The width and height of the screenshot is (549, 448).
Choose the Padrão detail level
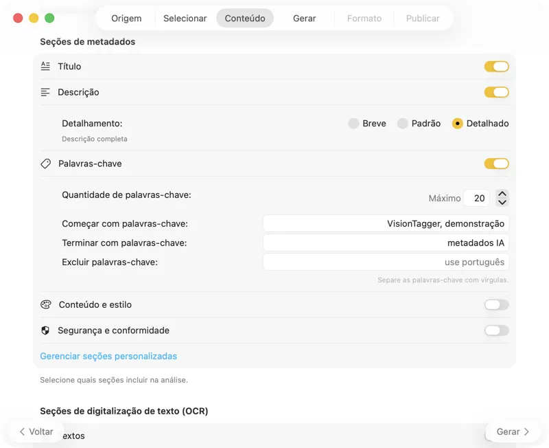tap(404, 124)
